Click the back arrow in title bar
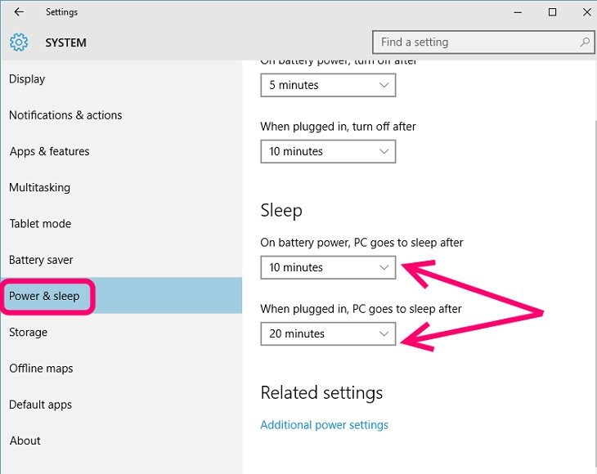The height and width of the screenshot is (474, 597). tap(19, 12)
